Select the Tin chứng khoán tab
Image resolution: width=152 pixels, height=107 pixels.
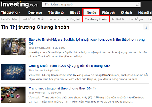96,19
